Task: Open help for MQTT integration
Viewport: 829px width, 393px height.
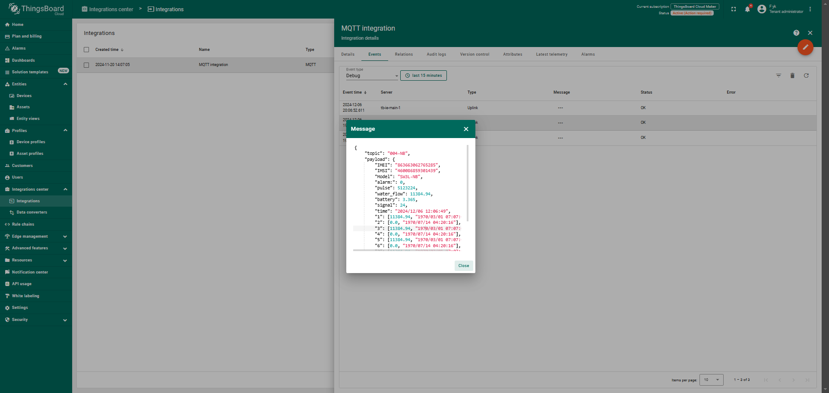Action: (796, 33)
